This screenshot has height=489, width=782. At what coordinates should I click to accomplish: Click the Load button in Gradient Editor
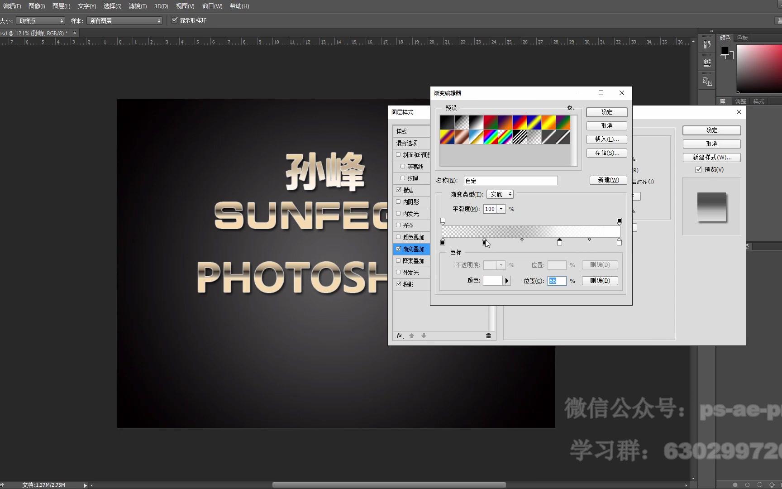tap(607, 139)
